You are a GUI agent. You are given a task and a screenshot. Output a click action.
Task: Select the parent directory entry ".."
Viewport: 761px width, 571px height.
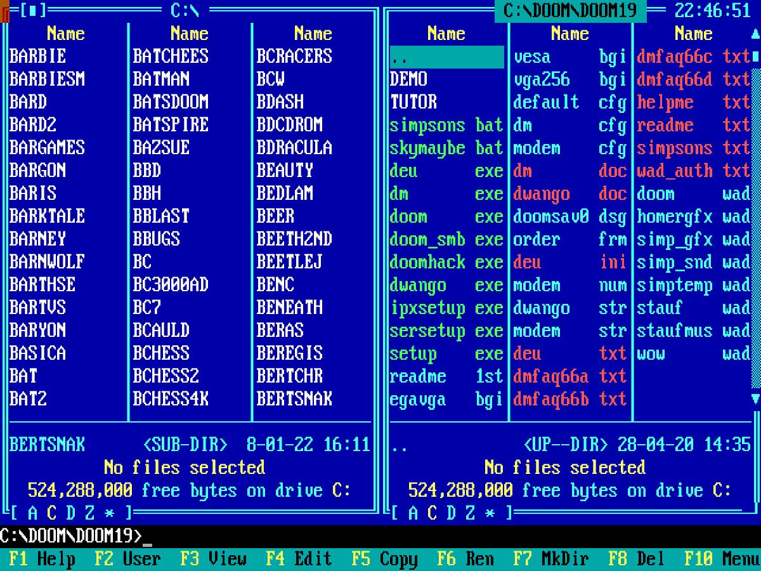click(x=447, y=56)
